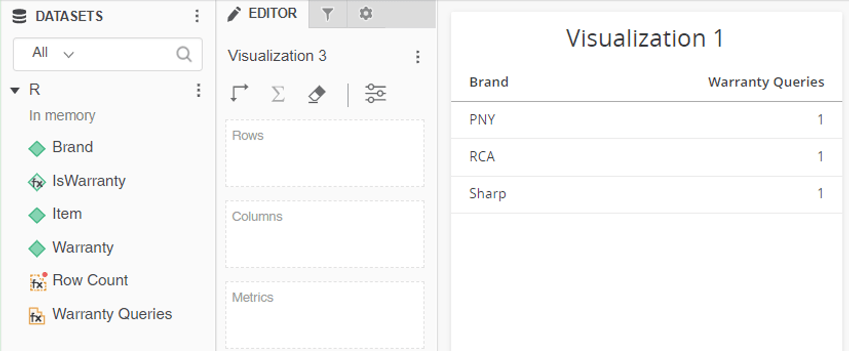Screen dimensions: 849x351
Task: Collapse the R dataset tree
Action: 15,90
